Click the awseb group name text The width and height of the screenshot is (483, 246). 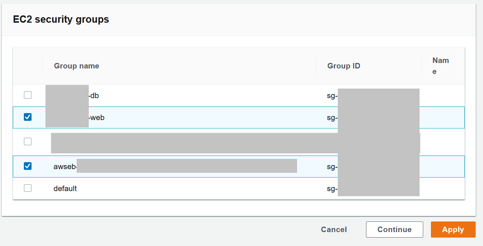click(x=65, y=167)
